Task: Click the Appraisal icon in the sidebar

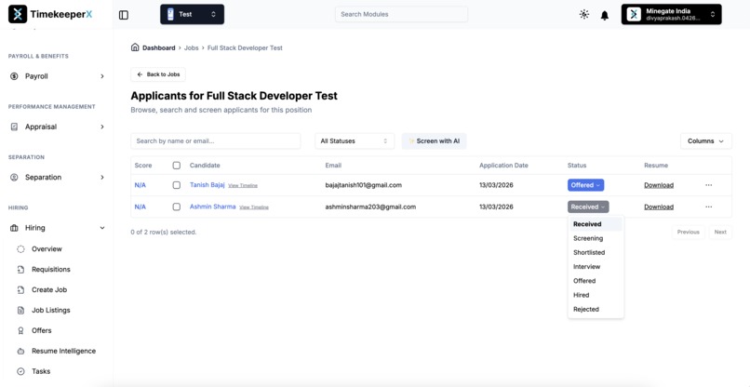Action: coord(14,127)
